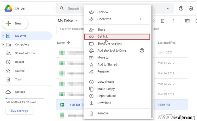Open Trash in sidebar

19,80
